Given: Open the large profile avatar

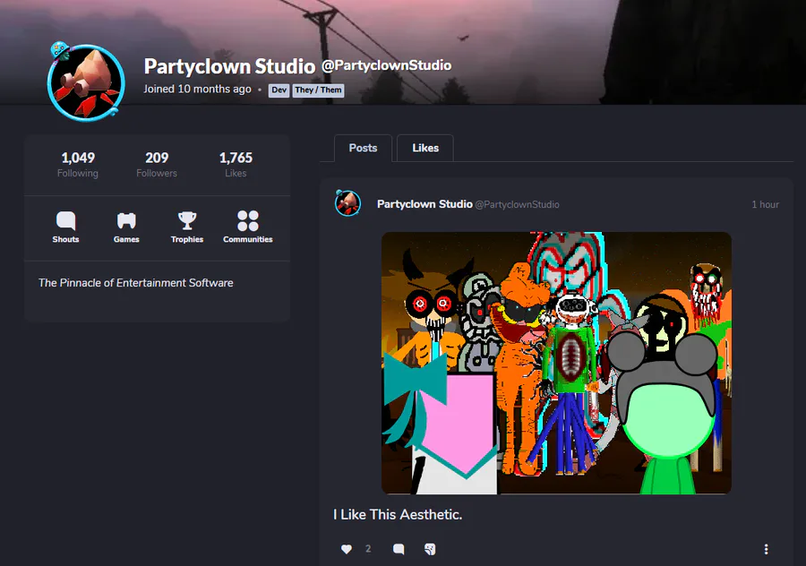Looking at the screenshot, I should pyautogui.click(x=86, y=82).
